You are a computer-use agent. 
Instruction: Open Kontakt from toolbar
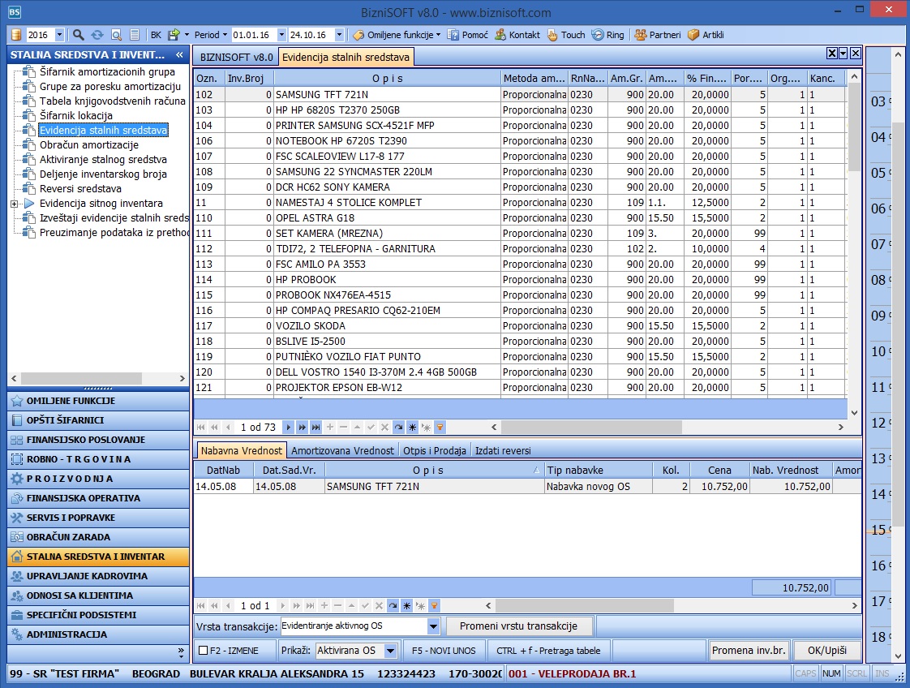click(517, 35)
